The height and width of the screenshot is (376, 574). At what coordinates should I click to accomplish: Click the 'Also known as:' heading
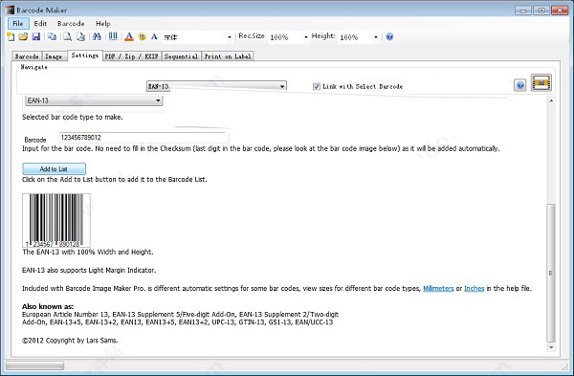click(x=48, y=306)
